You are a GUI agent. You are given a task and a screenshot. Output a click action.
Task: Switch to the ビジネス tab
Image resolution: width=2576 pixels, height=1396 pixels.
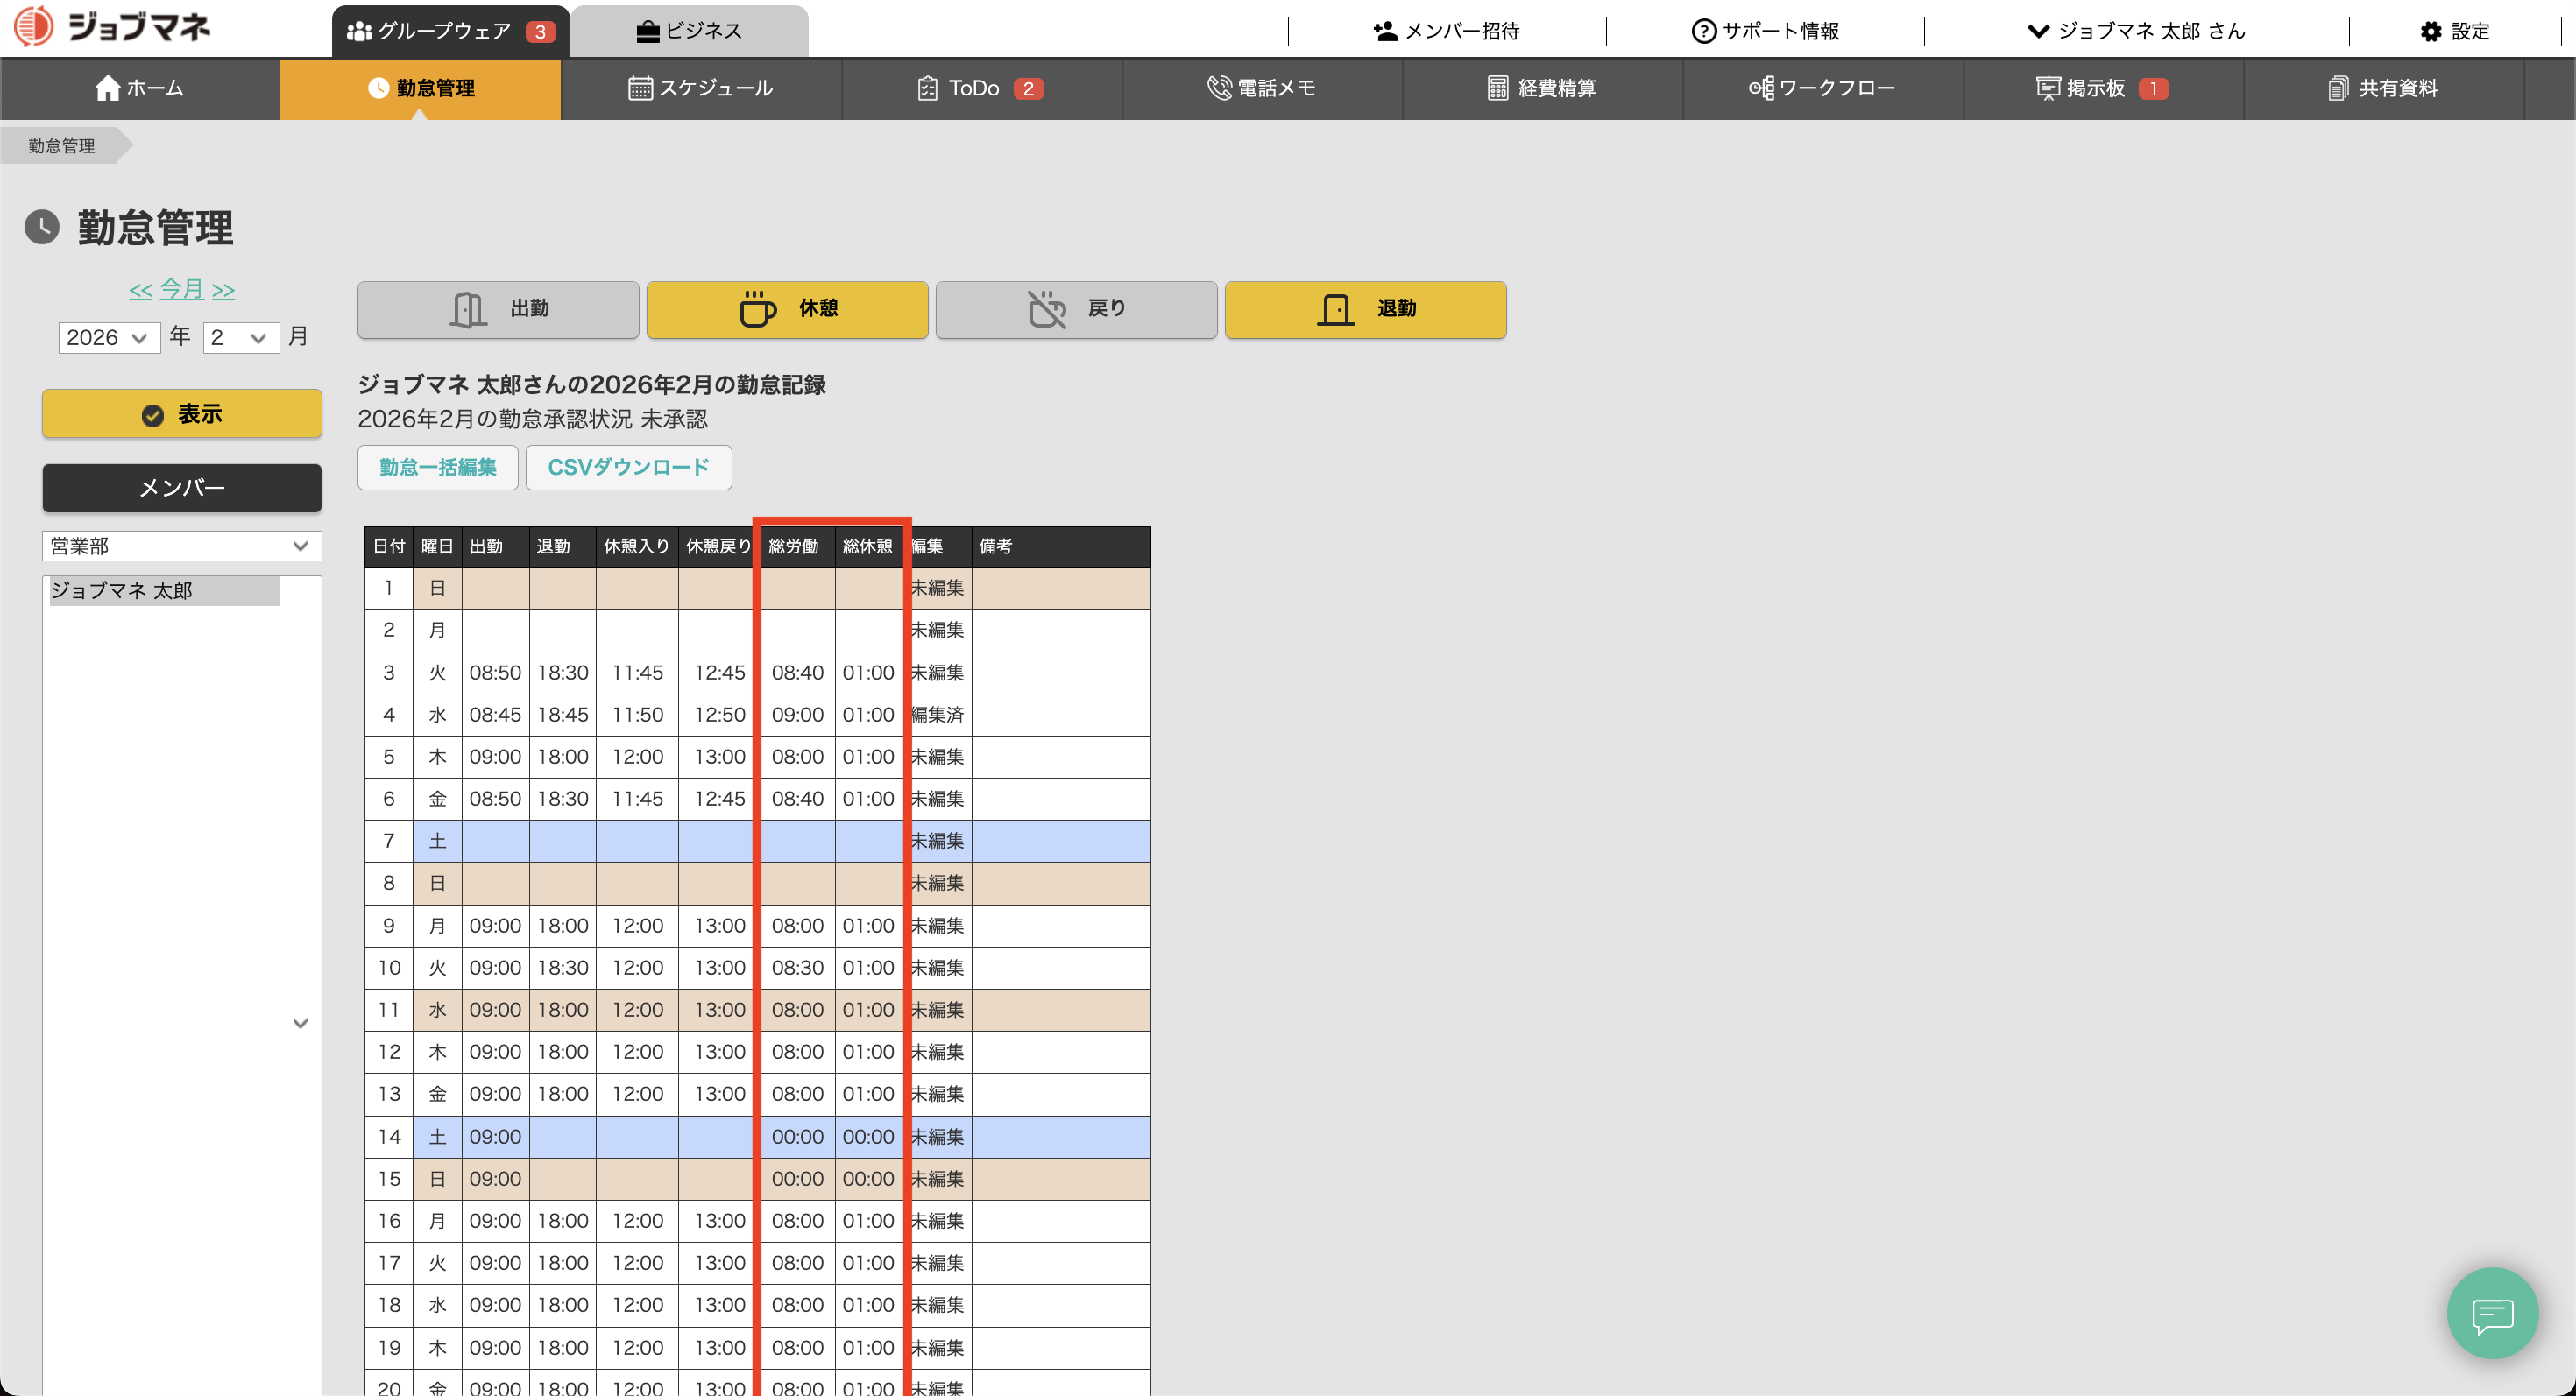pos(689,32)
